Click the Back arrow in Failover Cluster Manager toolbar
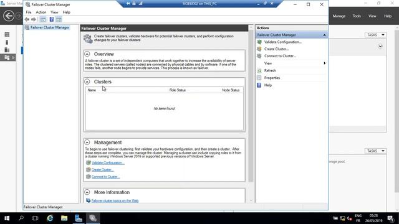Screen dimensions: 399x224 tap(27, 19)
